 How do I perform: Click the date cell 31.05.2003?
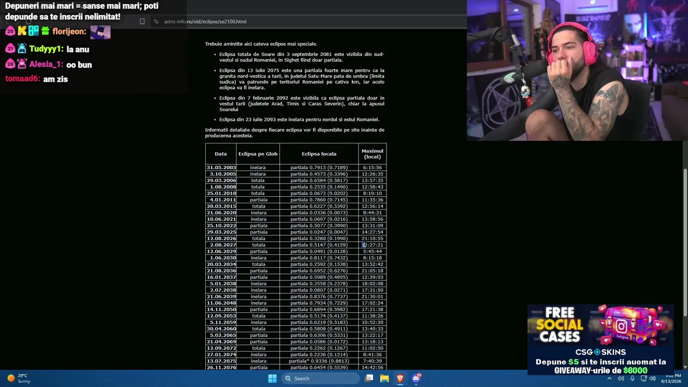coord(221,168)
